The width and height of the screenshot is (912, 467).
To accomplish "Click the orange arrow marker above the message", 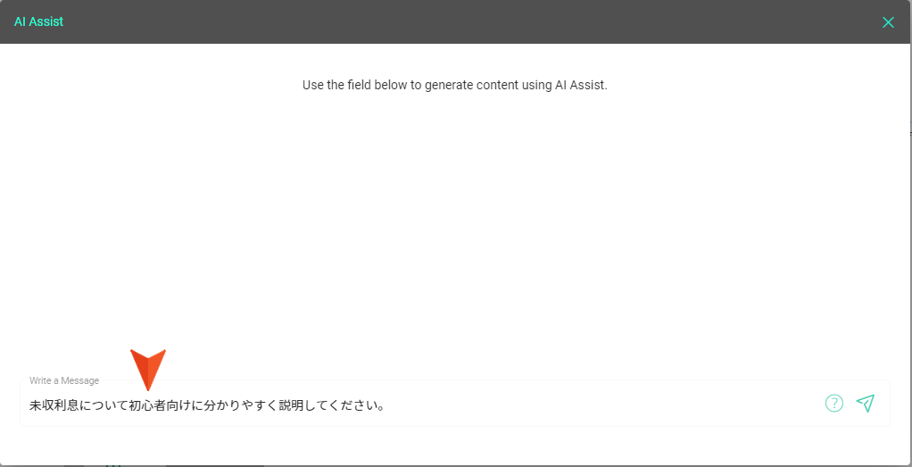I will (x=148, y=369).
